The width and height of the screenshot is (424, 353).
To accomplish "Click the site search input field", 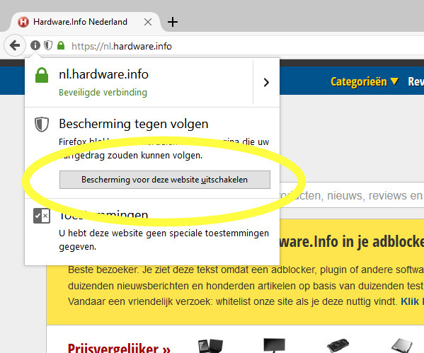I will point(352,195).
